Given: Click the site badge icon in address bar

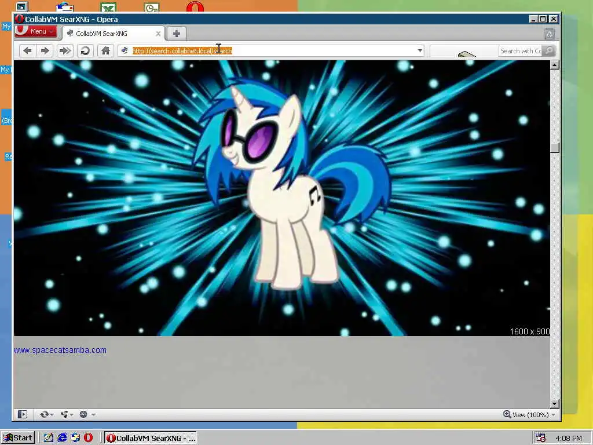Looking at the screenshot, I should pos(125,50).
